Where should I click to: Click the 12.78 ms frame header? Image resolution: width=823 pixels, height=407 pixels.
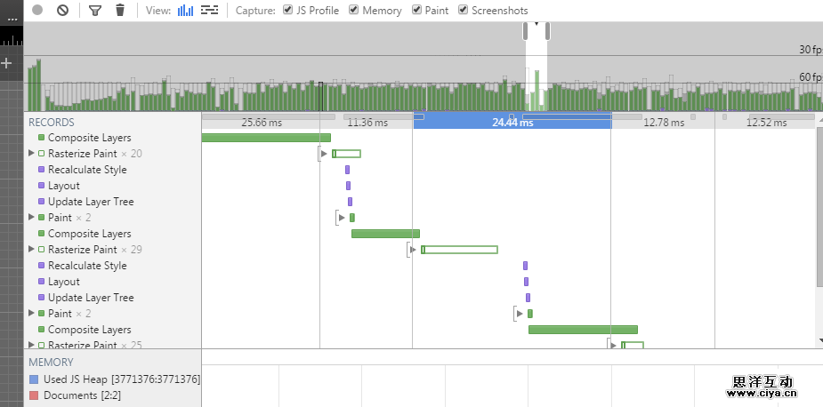[x=663, y=123]
